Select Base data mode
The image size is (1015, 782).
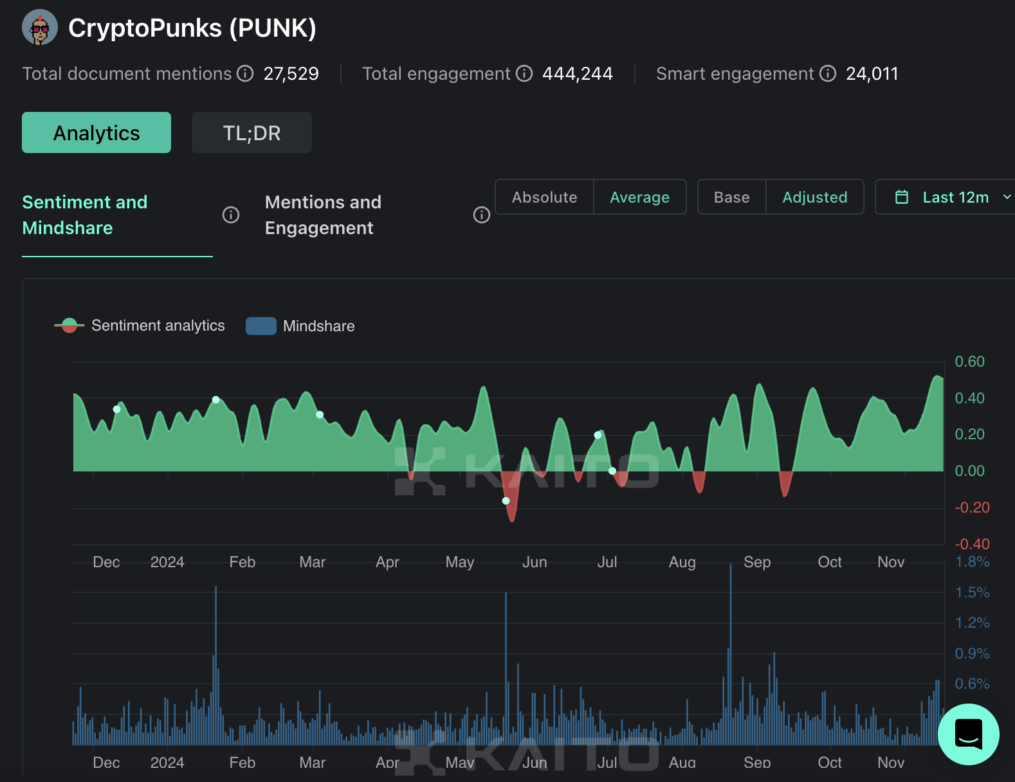pos(732,197)
